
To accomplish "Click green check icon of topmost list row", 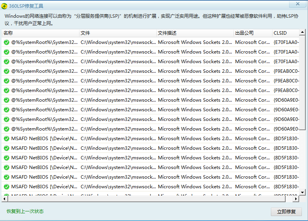I will [7, 42].
